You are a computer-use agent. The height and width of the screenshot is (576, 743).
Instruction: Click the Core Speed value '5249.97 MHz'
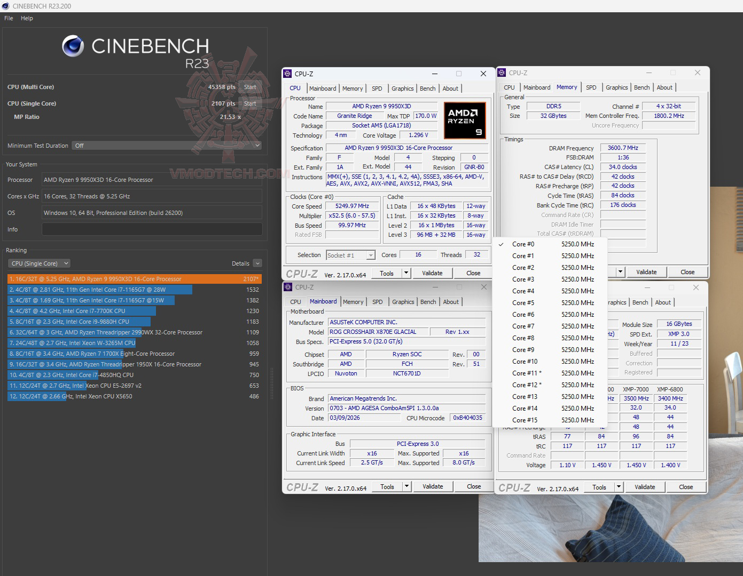point(352,206)
